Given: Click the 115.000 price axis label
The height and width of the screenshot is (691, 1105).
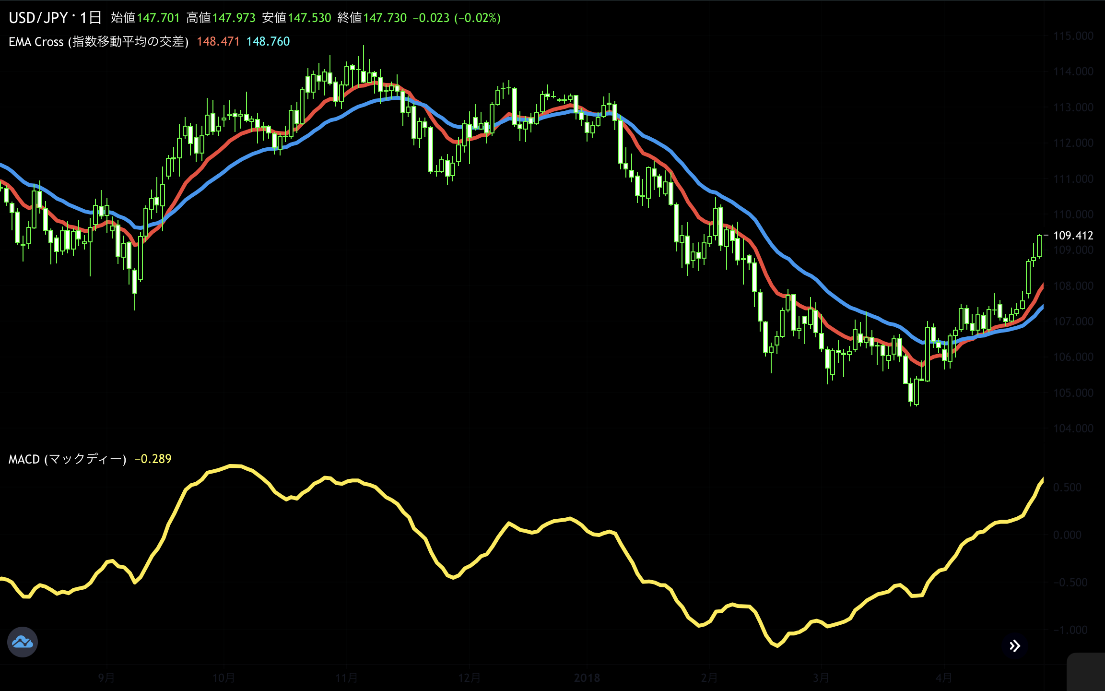Looking at the screenshot, I should point(1073,36).
